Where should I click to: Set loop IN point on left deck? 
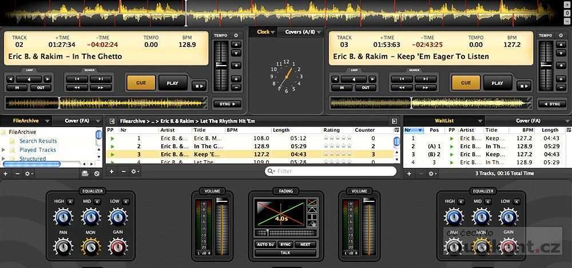point(17,88)
